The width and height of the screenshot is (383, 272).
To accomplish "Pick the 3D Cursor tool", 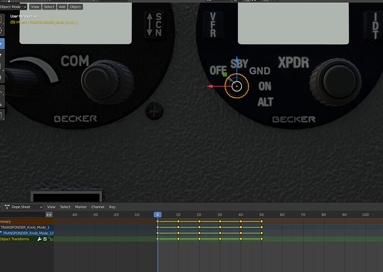I will pos(1,31).
